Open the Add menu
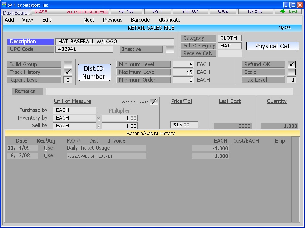Screen dimensions: 305x228 [x=9, y=20]
